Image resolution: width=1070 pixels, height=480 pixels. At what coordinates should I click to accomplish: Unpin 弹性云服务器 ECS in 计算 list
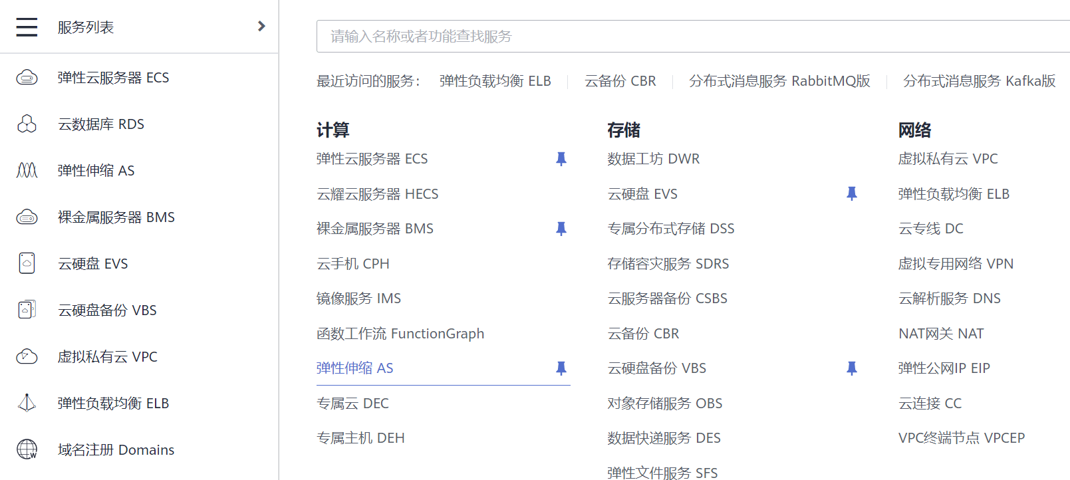tap(561, 159)
